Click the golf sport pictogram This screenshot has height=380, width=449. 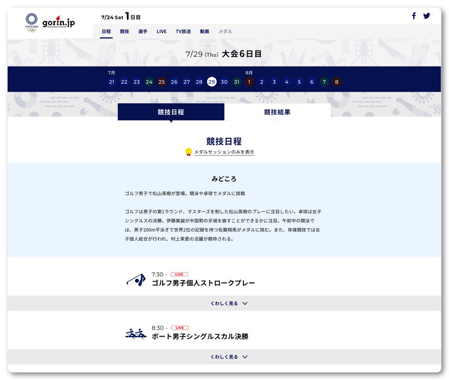(x=136, y=280)
